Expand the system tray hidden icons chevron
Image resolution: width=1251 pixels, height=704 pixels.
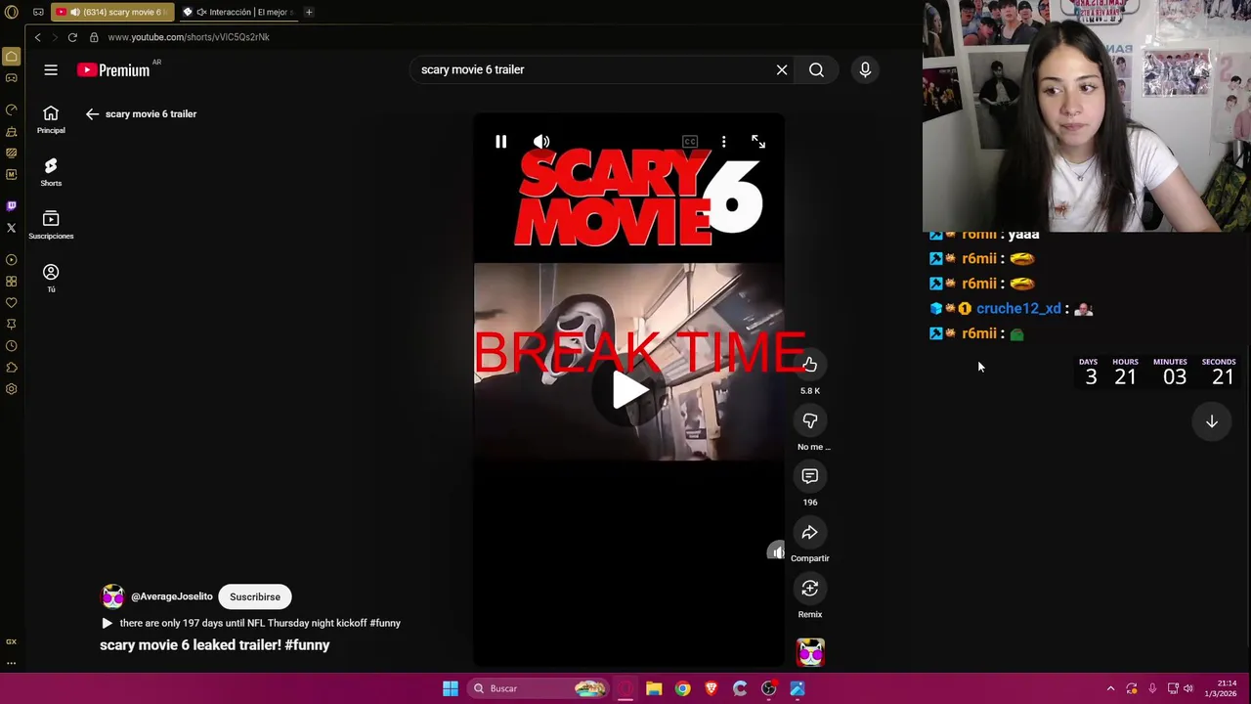coord(1110,688)
